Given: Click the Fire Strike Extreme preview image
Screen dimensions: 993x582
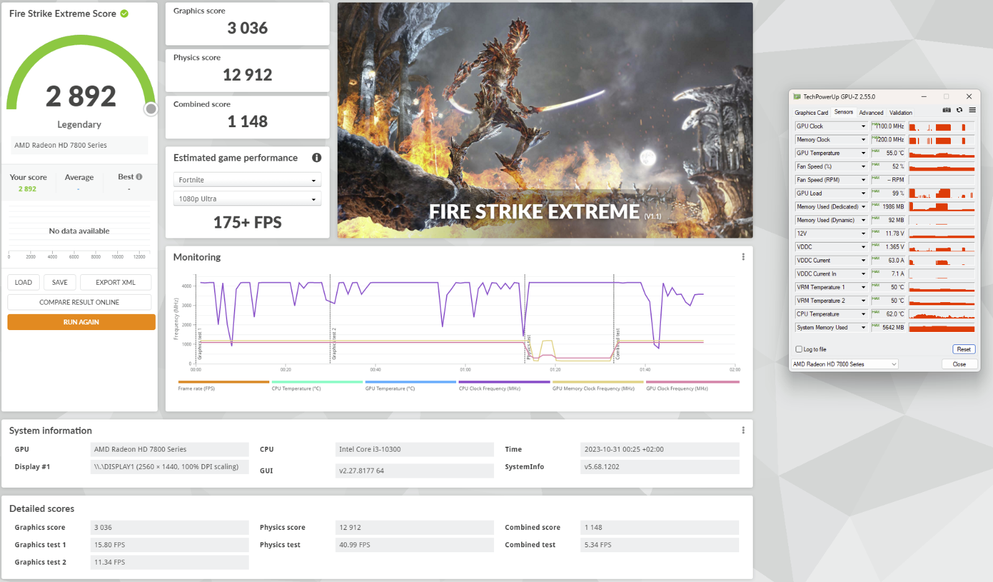Looking at the screenshot, I should (545, 120).
